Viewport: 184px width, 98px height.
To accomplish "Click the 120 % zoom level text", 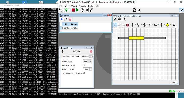I will pyautogui.click(x=173, y=83).
